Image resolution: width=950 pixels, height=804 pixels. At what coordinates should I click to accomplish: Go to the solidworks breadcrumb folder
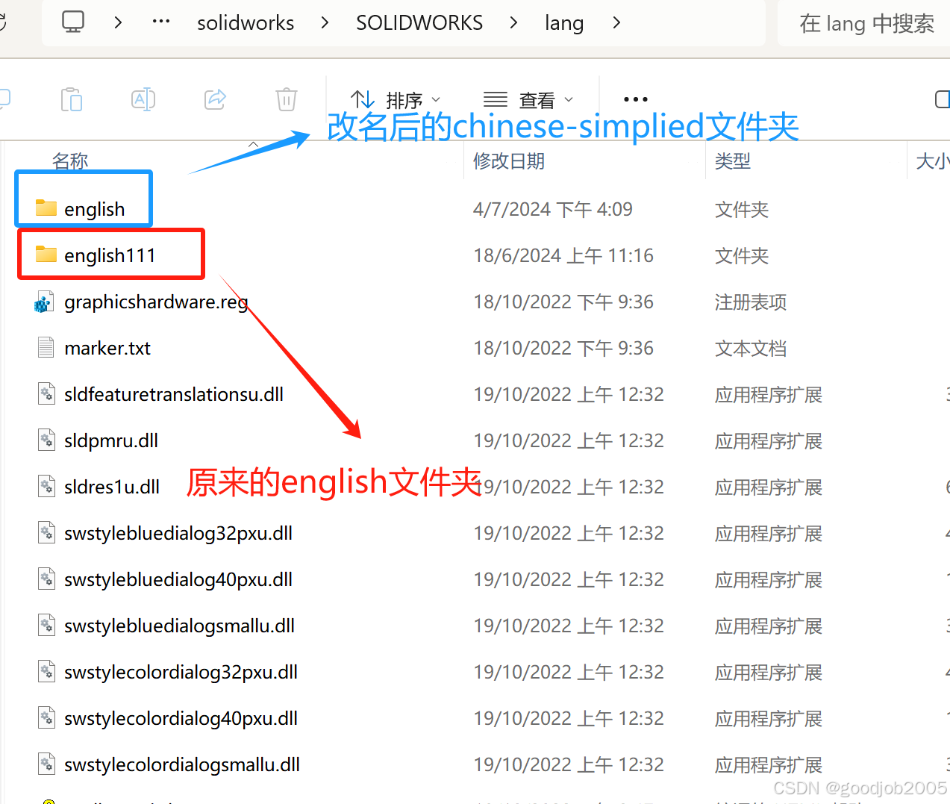coord(246,23)
